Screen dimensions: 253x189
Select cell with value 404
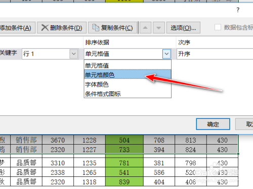click(159, 181)
